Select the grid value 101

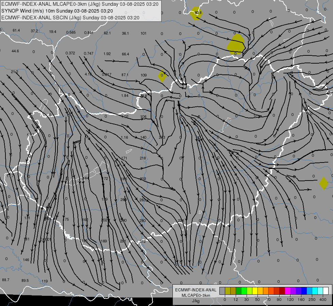144,33
